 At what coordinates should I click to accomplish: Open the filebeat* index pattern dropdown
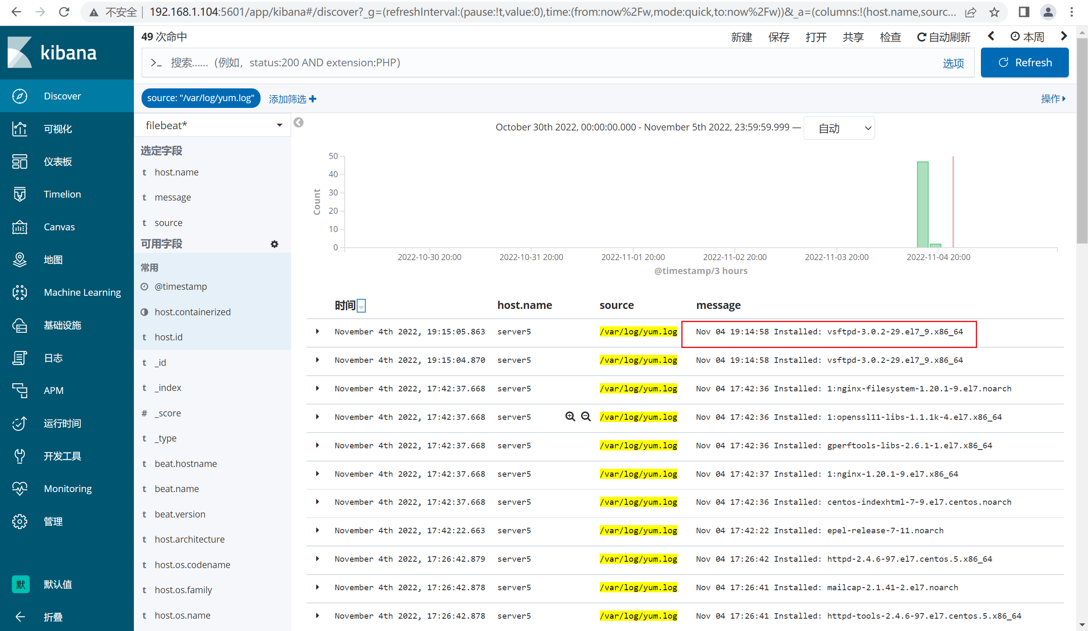click(x=213, y=125)
